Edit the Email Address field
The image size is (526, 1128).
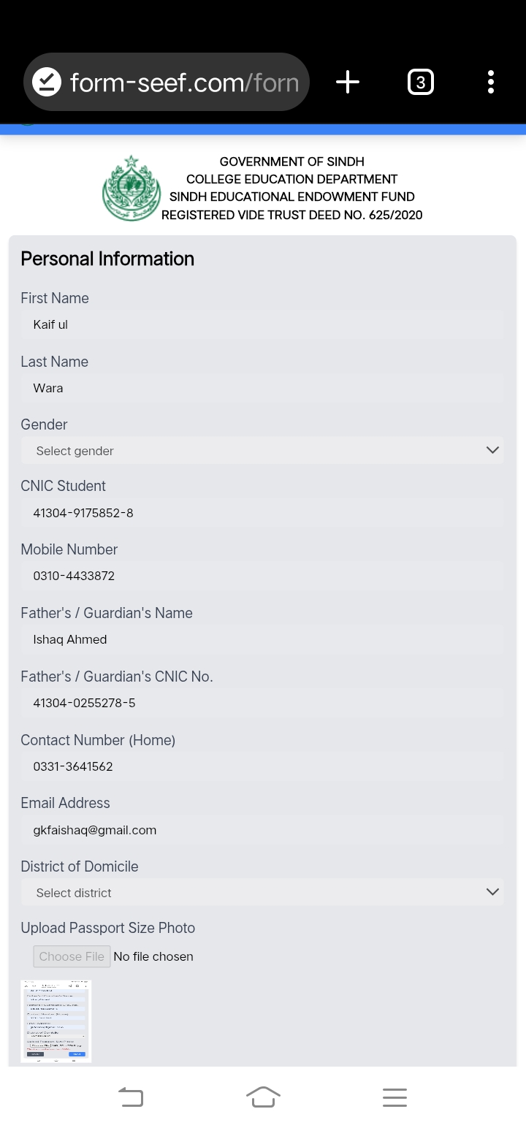pos(262,830)
